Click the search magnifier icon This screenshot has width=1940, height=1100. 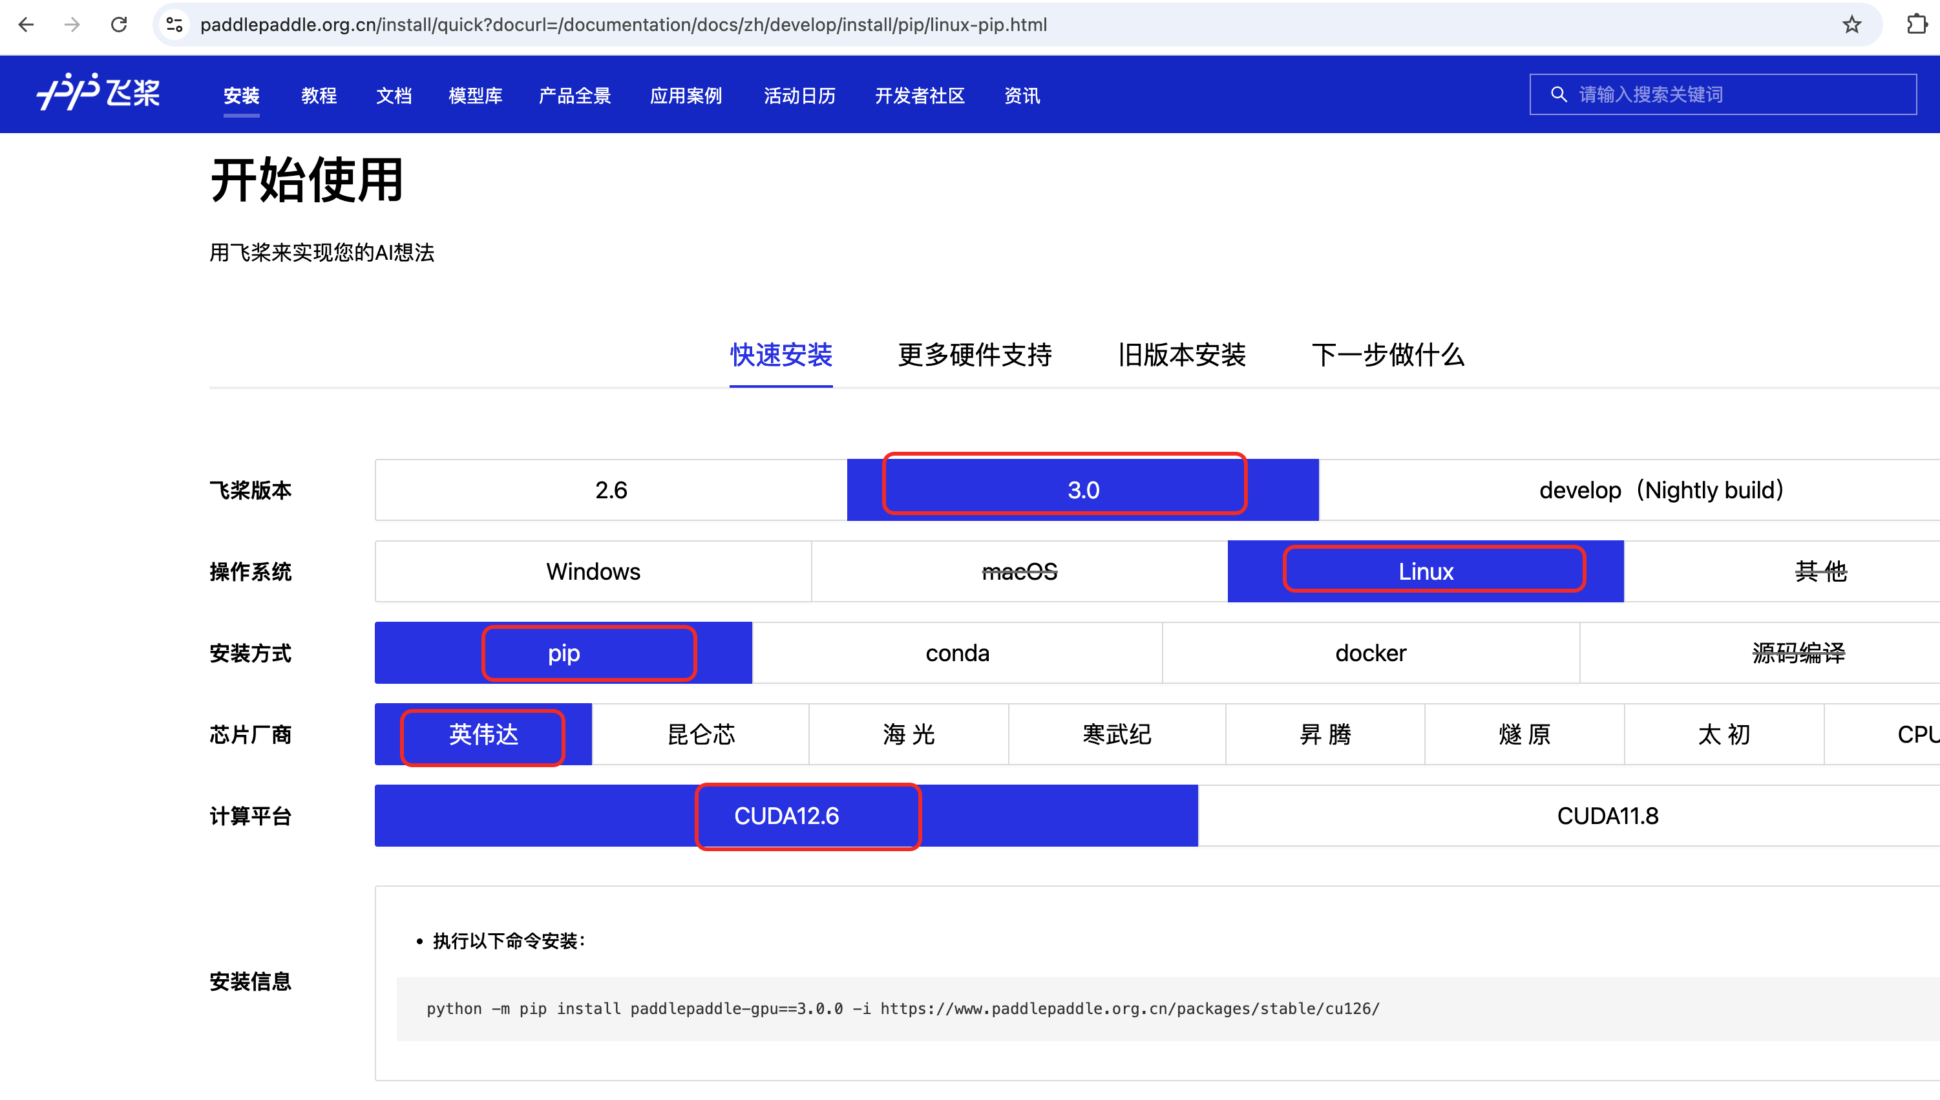tap(1559, 94)
